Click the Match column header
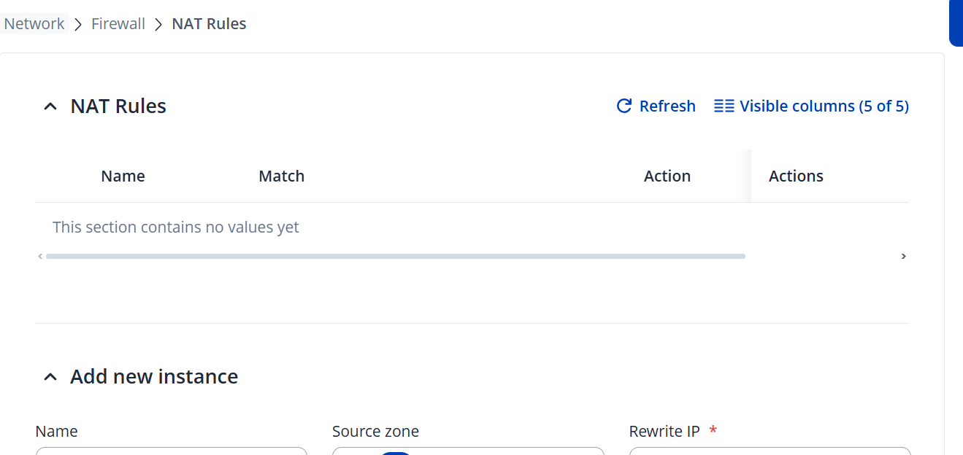The image size is (963, 455). click(x=281, y=176)
